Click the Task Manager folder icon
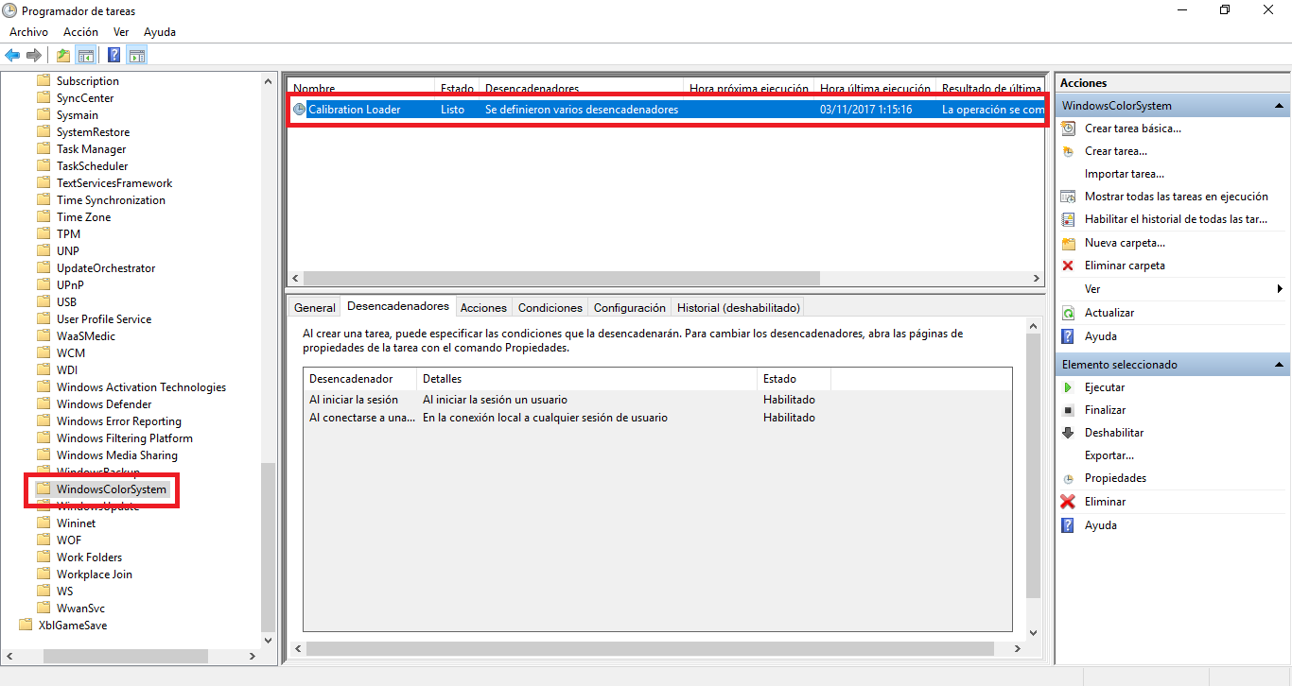 coord(44,149)
